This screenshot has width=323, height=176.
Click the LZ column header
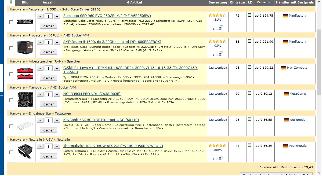click(x=250, y=2)
